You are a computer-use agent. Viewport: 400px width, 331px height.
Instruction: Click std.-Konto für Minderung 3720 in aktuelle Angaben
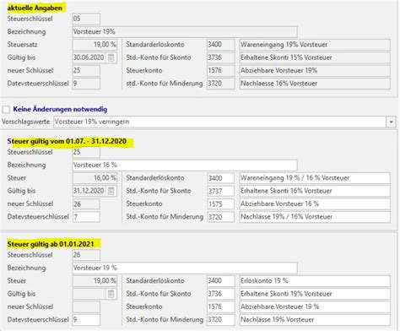tap(220, 84)
